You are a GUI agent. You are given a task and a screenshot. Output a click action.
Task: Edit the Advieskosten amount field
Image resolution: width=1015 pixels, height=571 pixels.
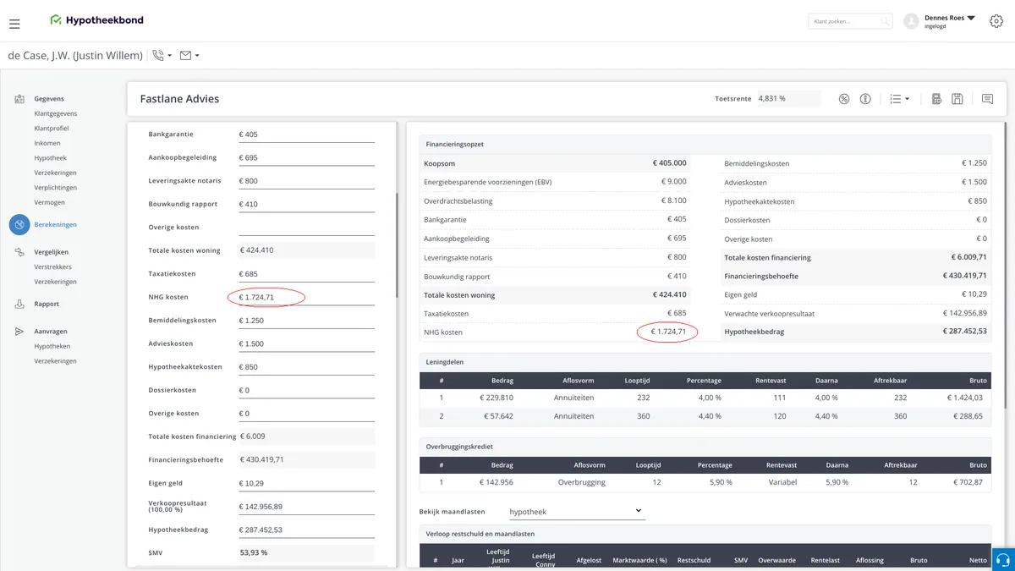pos(306,344)
